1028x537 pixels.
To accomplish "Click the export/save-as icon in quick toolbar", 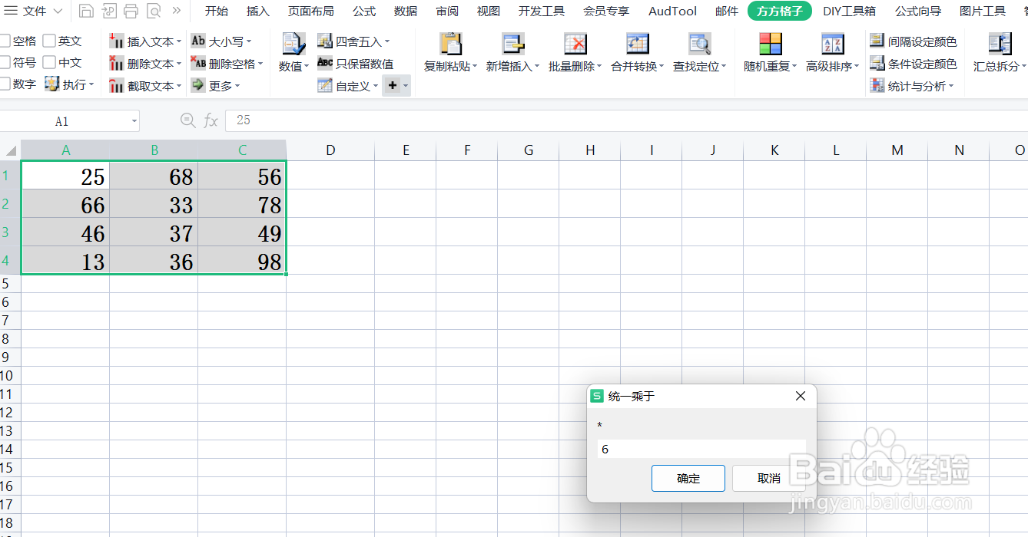I will [x=109, y=11].
